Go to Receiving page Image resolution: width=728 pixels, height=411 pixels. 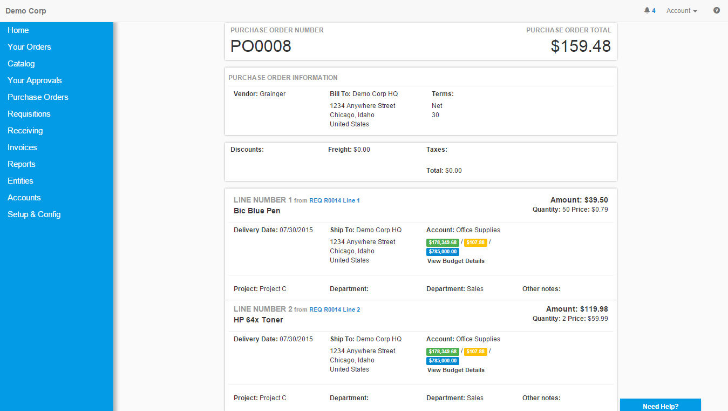25,131
